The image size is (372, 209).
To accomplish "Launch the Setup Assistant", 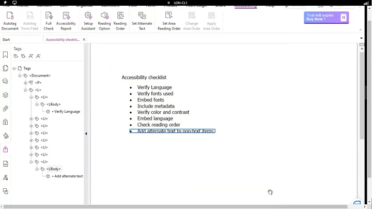I will (x=88, y=21).
